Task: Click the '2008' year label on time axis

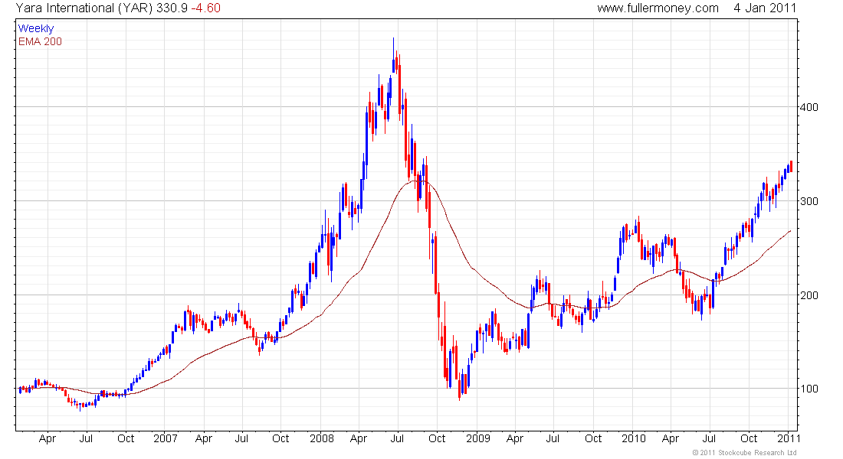Action: pyautogui.click(x=322, y=438)
